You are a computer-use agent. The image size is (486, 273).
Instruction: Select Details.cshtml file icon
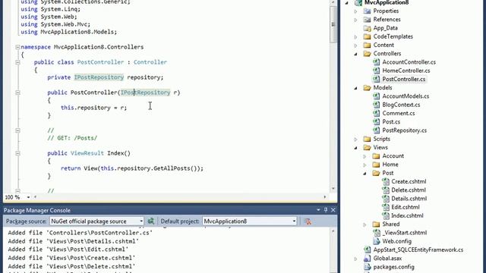(x=385, y=199)
